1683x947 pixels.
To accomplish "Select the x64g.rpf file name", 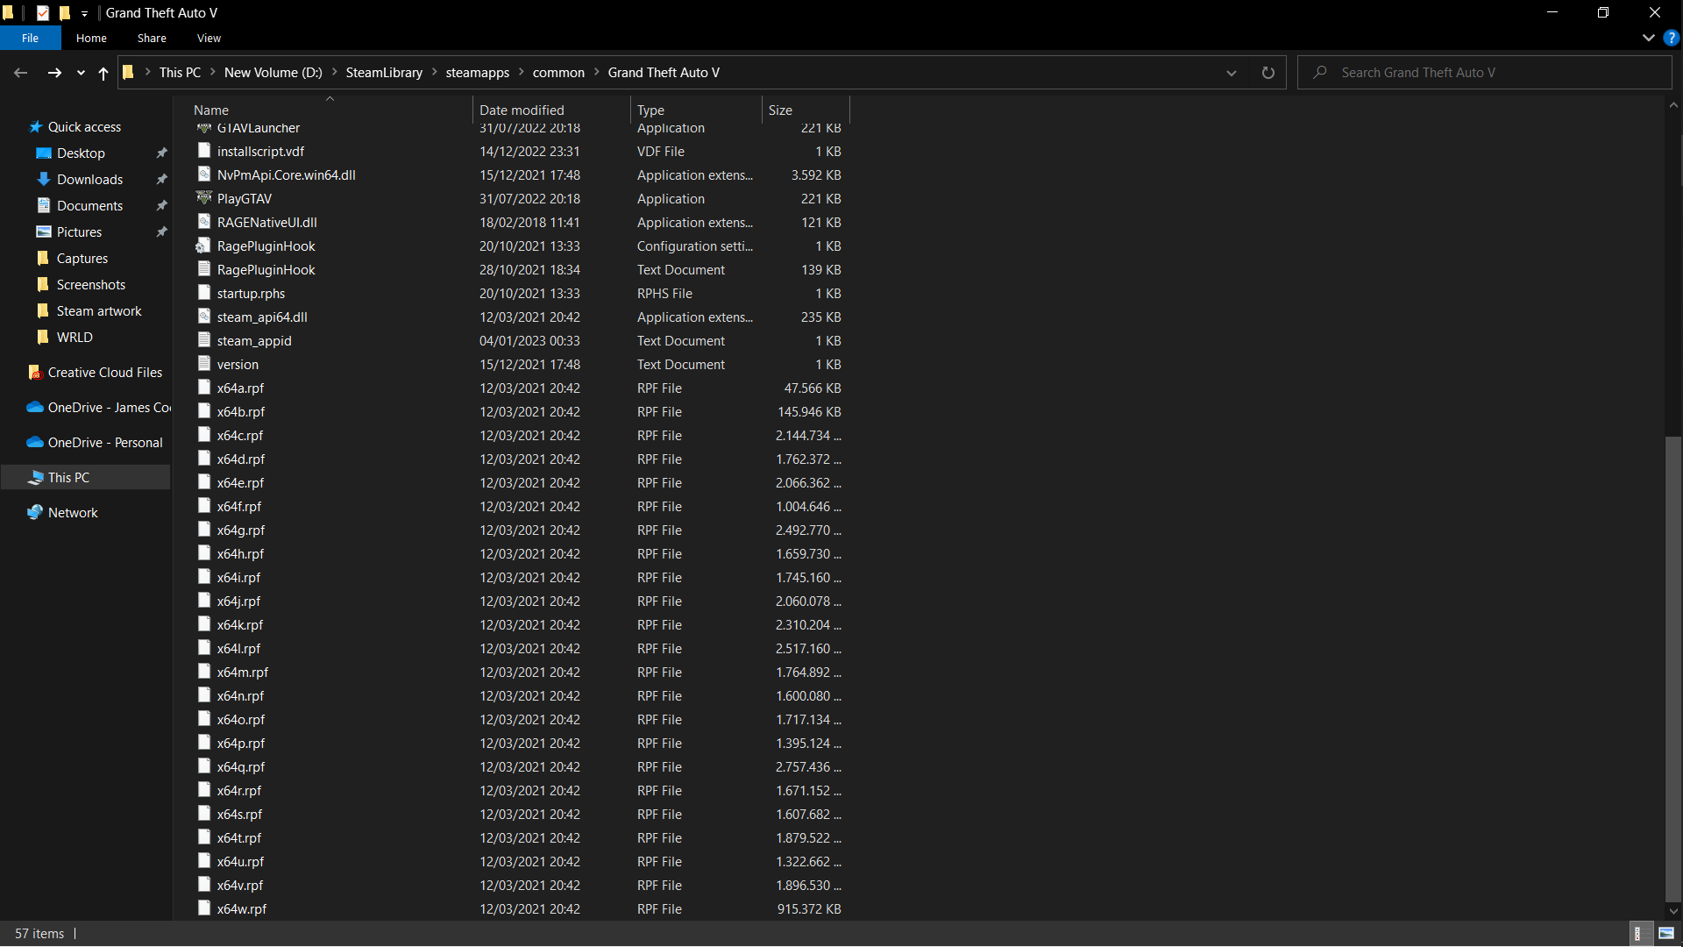I will [241, 530].
